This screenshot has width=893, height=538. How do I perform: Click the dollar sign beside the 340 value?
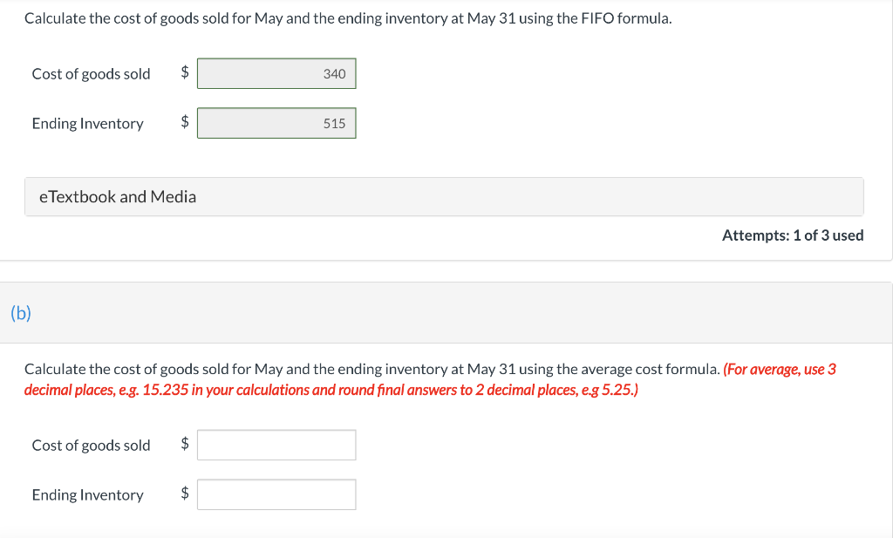pos(184,73)
